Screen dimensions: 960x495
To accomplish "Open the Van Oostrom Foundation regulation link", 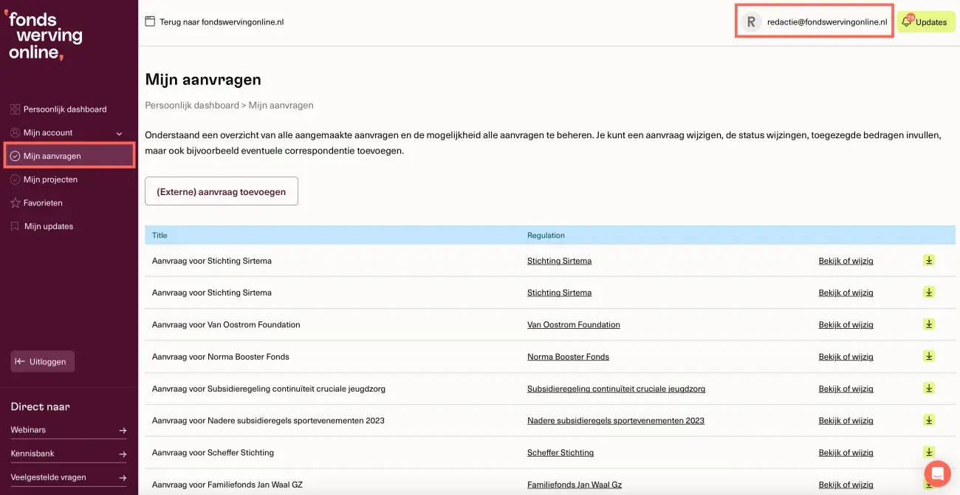I will click(x=574, y=324).
